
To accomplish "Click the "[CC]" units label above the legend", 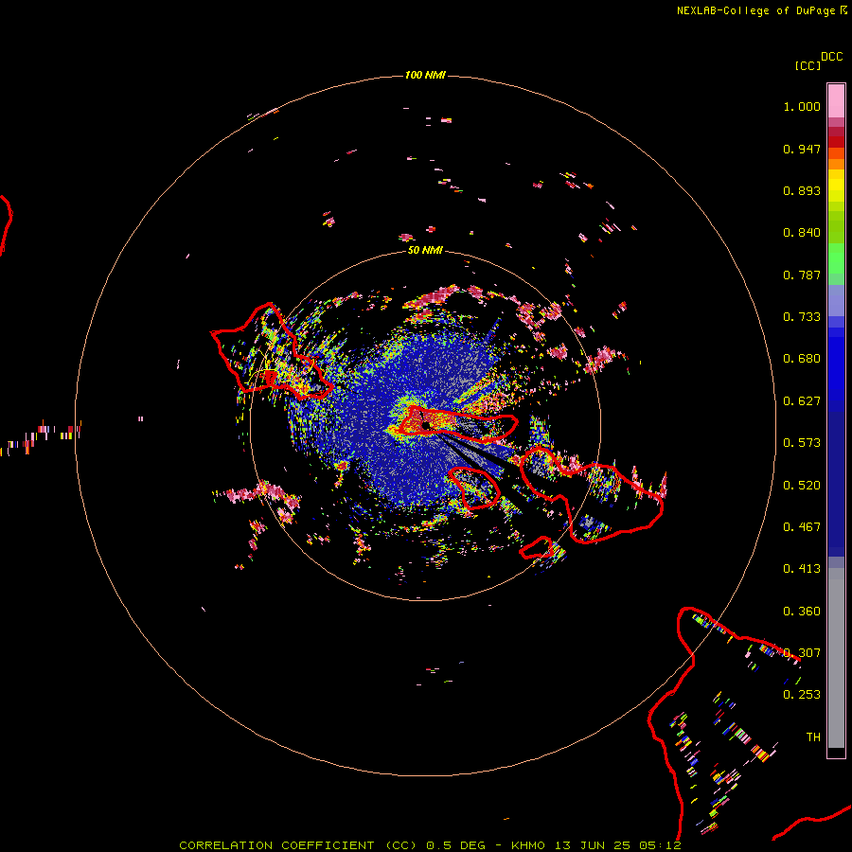I will [x=808, y=65].
